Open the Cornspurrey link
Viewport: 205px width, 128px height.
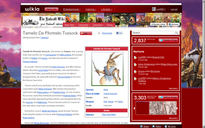[x=51, y=55]
